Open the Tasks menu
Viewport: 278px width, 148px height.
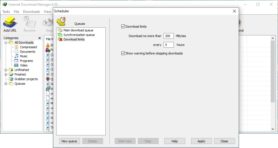[6, 12]
